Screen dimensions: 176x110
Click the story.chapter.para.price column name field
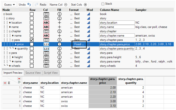pos(117,44)
